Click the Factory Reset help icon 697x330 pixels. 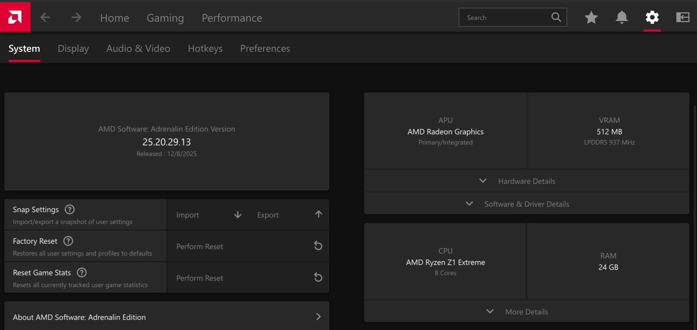point(68,241)
